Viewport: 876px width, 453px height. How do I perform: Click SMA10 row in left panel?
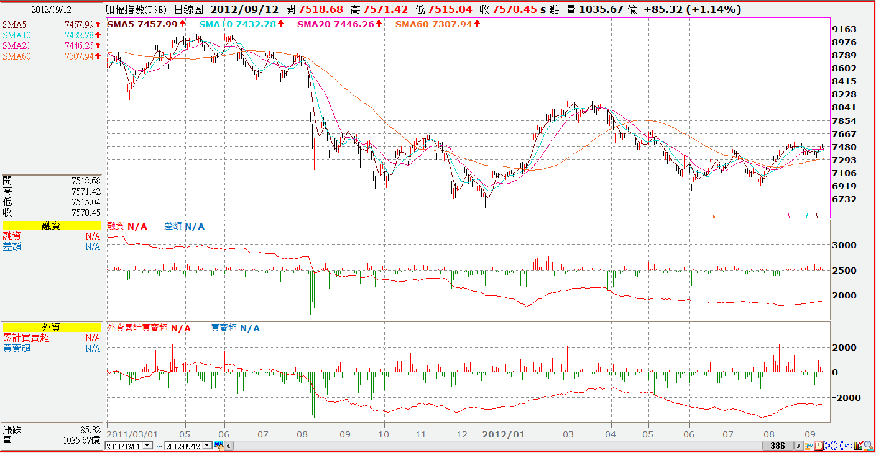click(52, 35)
